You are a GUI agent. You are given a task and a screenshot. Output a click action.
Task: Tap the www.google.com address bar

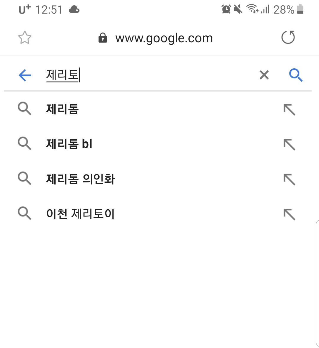tap(164, 38)
